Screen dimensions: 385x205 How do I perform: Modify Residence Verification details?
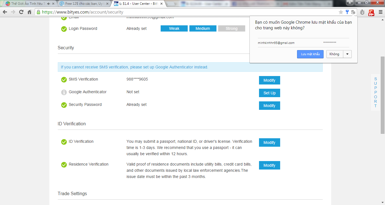coord(269,165)
